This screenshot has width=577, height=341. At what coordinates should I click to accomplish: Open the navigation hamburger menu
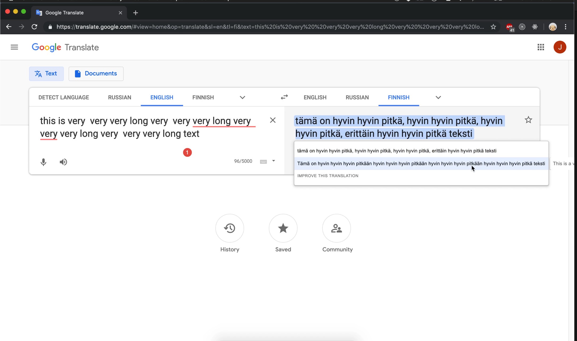click(14, 47)
